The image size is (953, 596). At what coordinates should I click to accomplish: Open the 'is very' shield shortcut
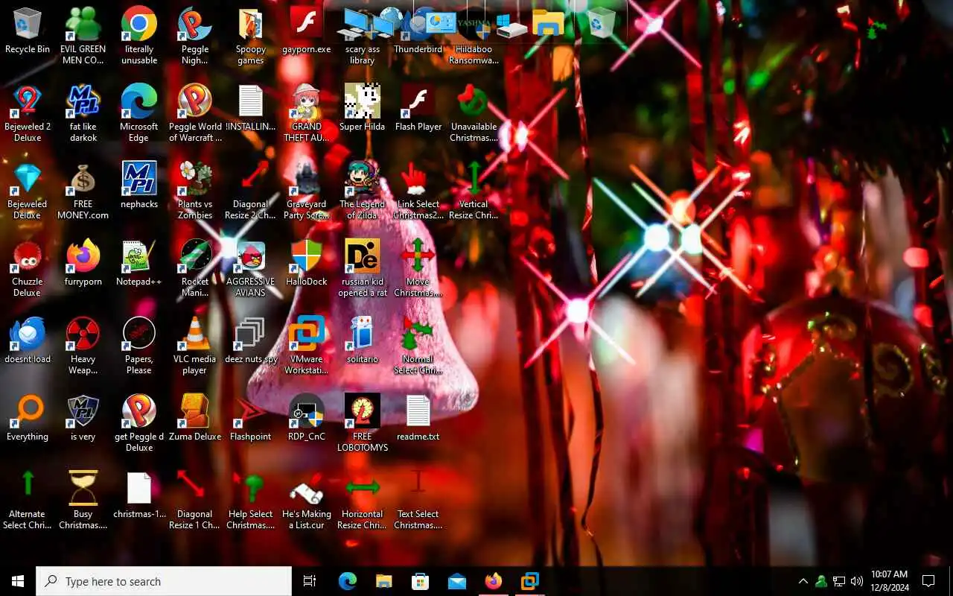click(x=83, y=419)
